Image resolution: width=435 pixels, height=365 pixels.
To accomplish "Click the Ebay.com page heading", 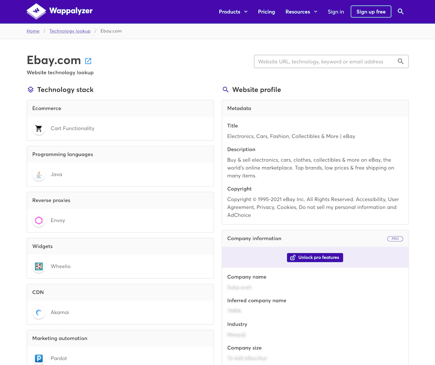I will pyautogui.click(x=54, y=60).
